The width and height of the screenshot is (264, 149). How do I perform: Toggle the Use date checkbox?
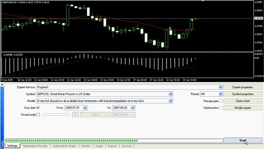point(38,108)
